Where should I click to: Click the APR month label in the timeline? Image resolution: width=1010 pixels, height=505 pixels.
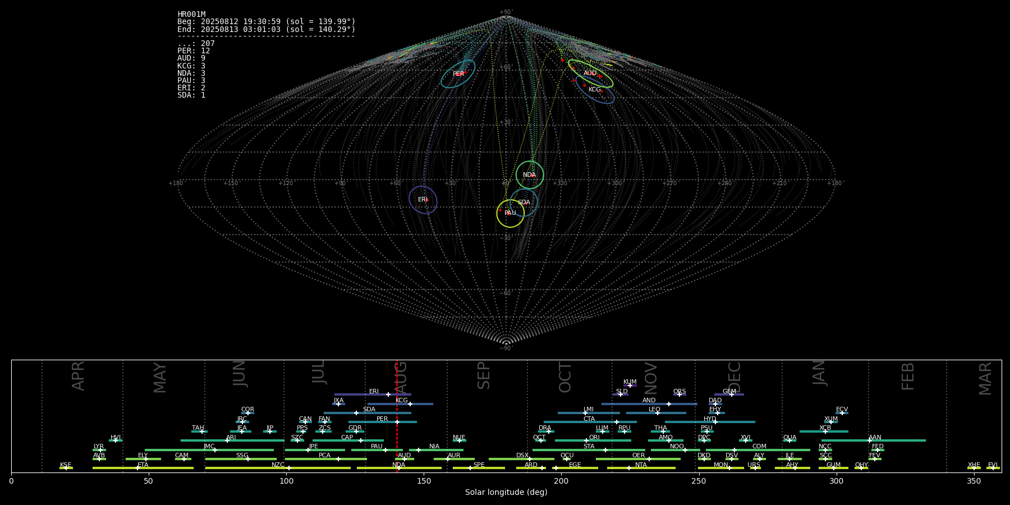79,376
